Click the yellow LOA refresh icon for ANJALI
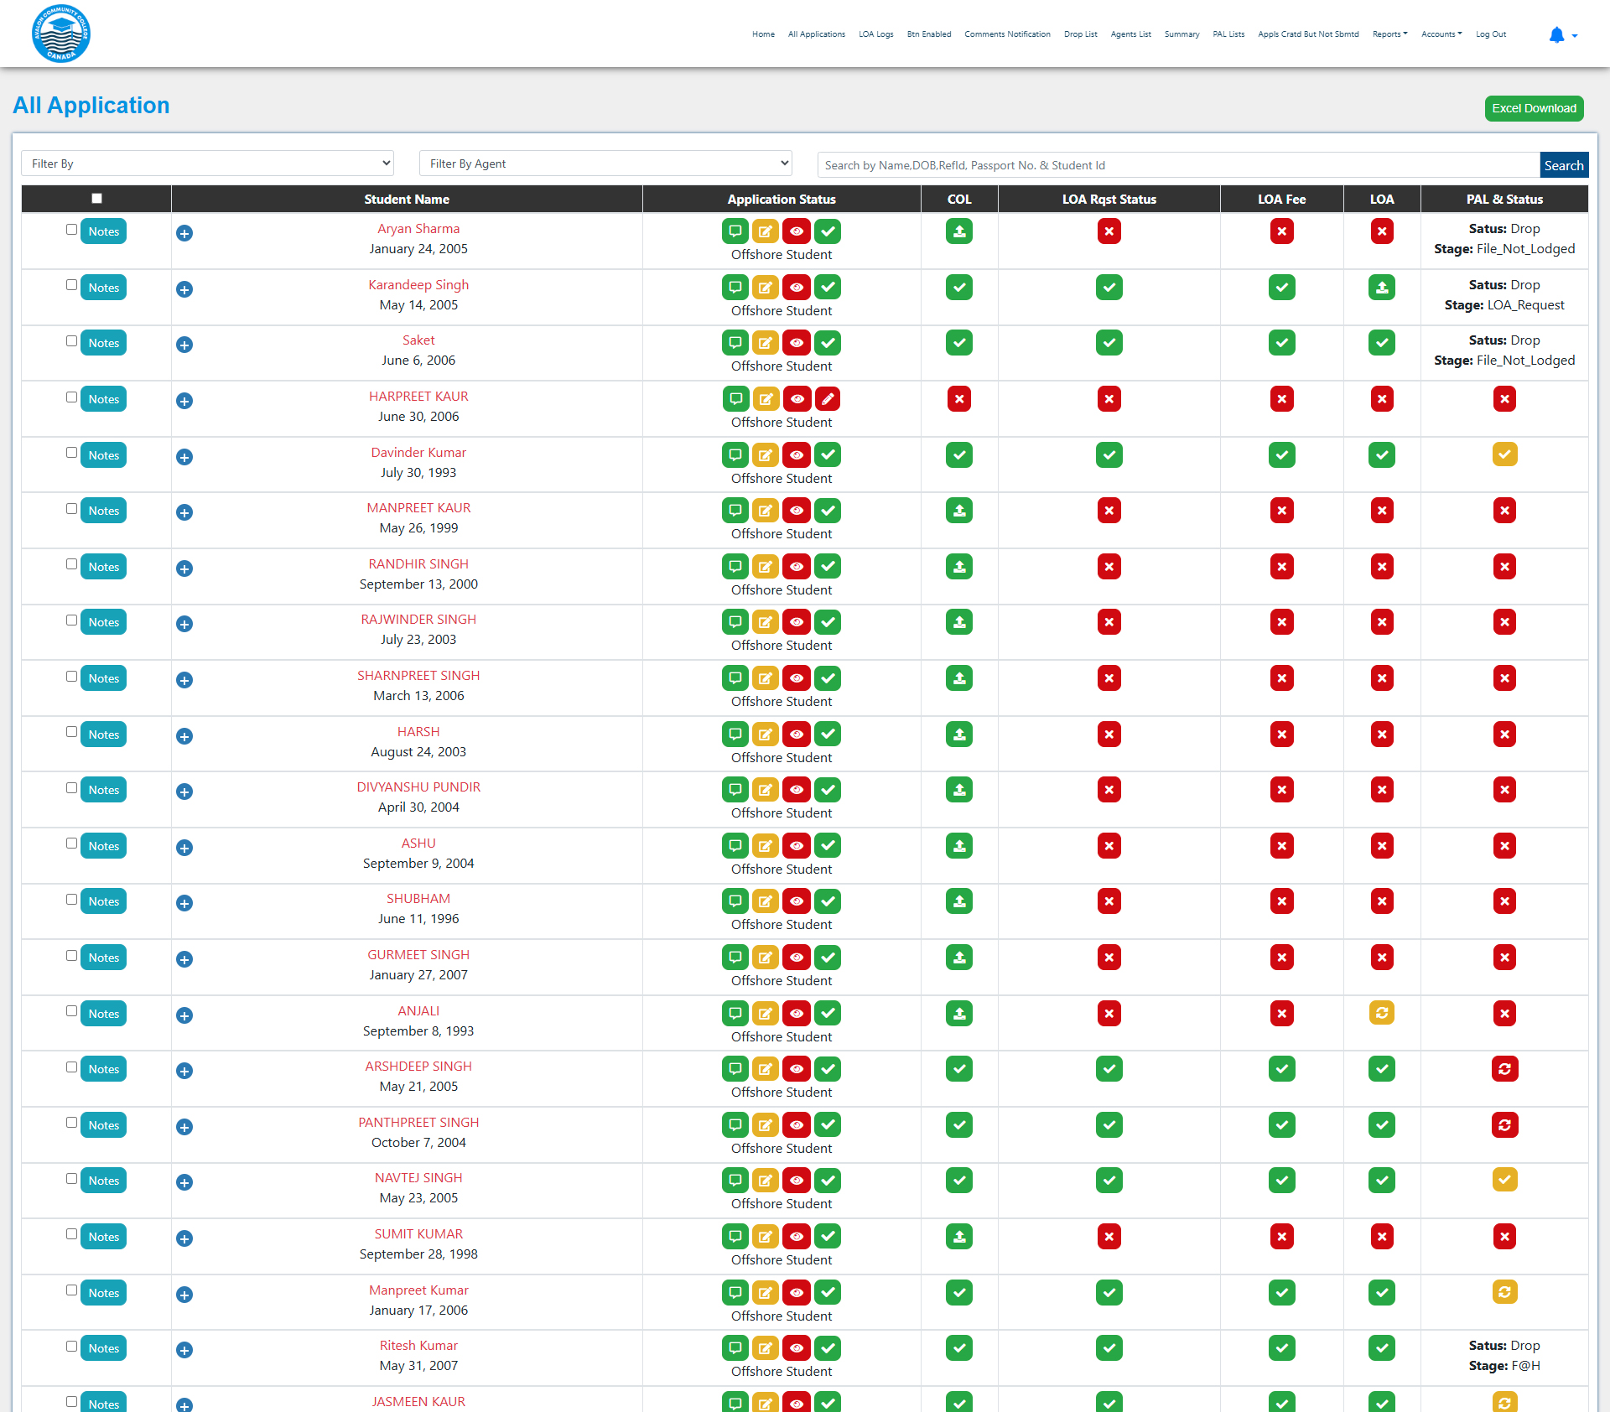Viewport: 1610px width, 1412px height. tap(1382, 1013)
